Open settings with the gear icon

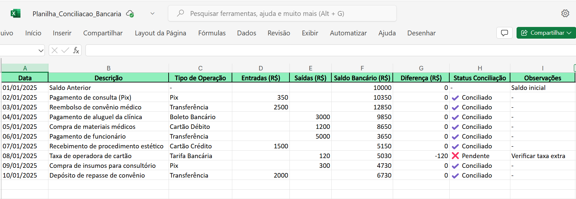click(565, 13)
